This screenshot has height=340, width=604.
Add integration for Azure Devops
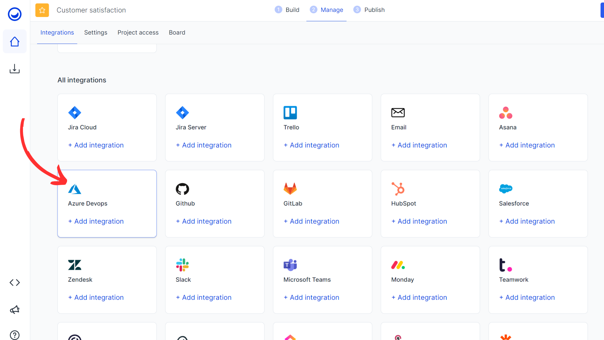[96, 221]
